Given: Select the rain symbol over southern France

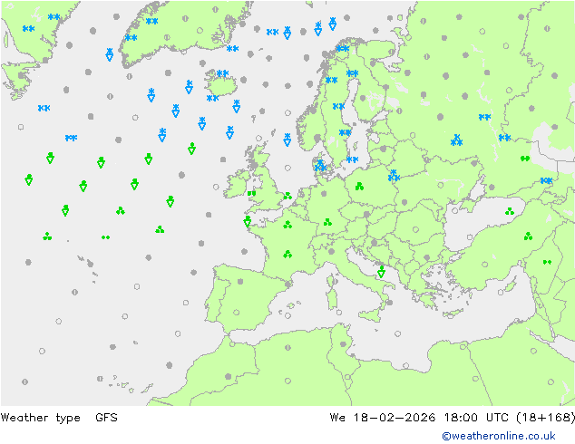Looking at the screenshot, I should pos(287,254).
